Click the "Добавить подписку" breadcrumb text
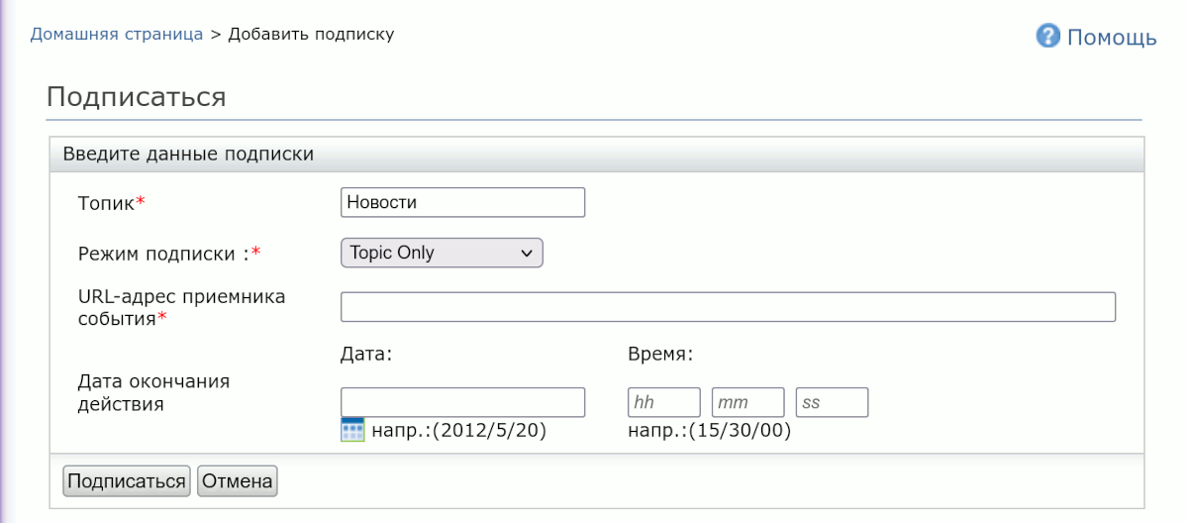Image resolution: width=1188 pixels, height=523 pixels. 311,34
